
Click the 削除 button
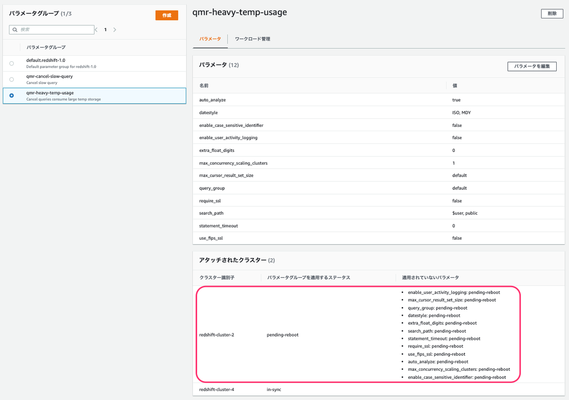click(552, 14)
